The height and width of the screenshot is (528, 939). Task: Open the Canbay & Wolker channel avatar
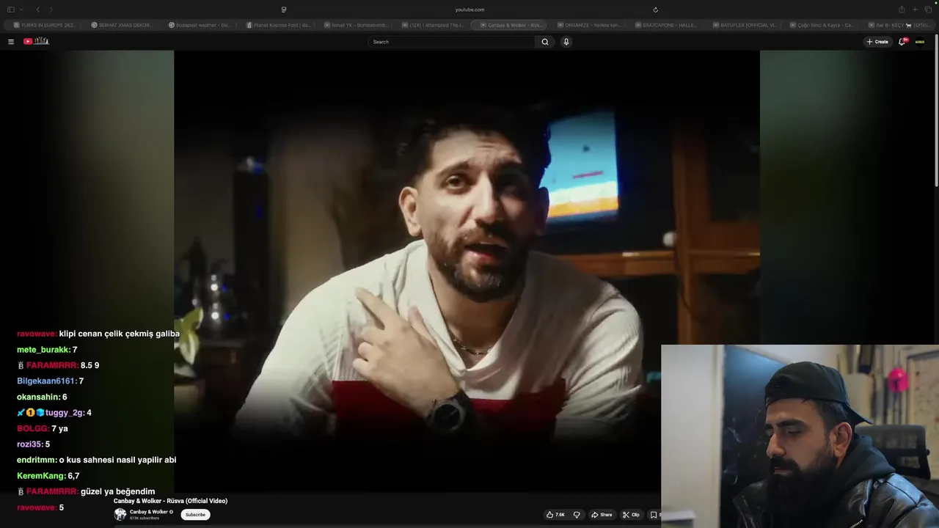pos(120,514)
